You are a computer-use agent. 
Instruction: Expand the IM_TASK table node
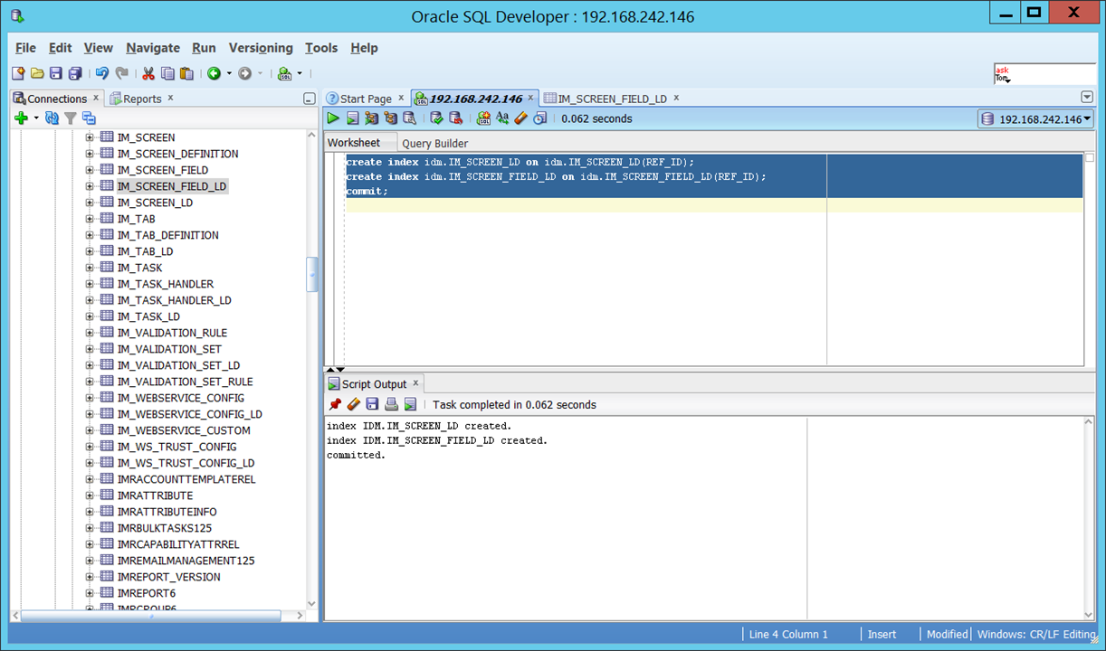90,268
